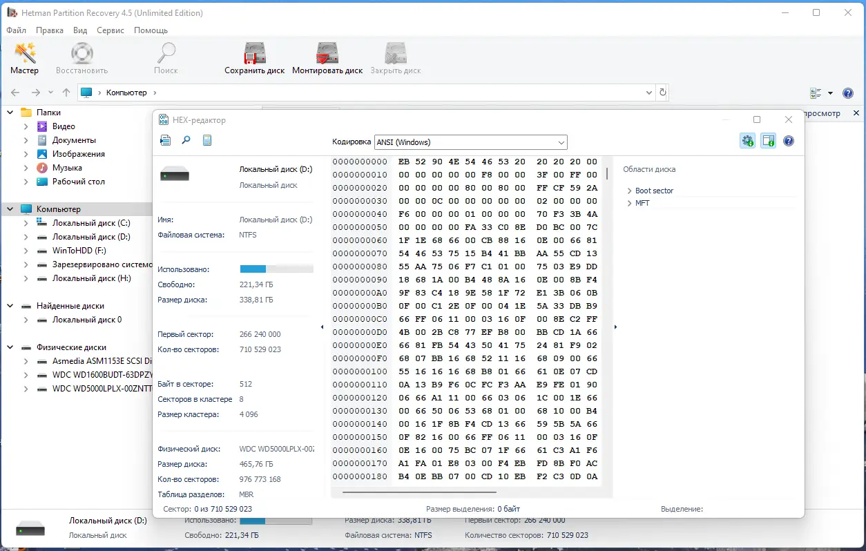Toggle the disk areas side panel button

[x=769, y=141]
